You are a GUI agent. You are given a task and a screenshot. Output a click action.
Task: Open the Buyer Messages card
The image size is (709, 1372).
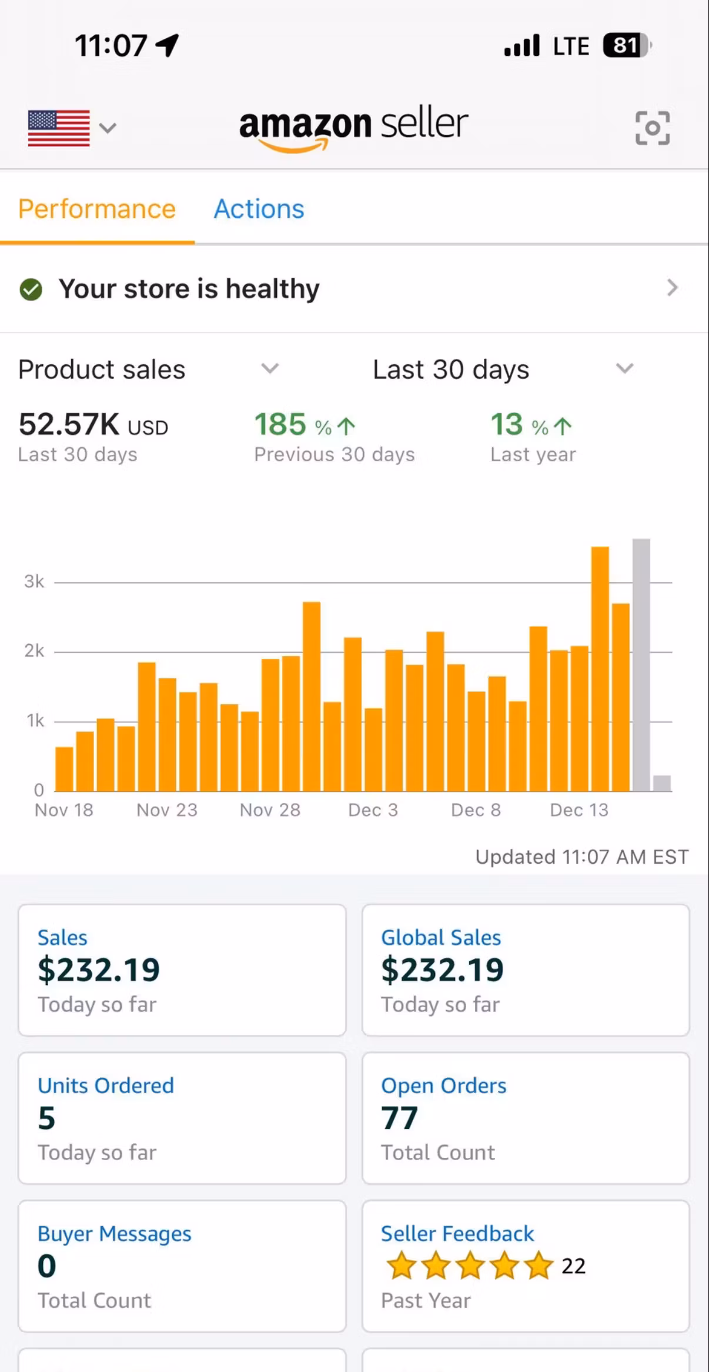[x=182, y=1266]
